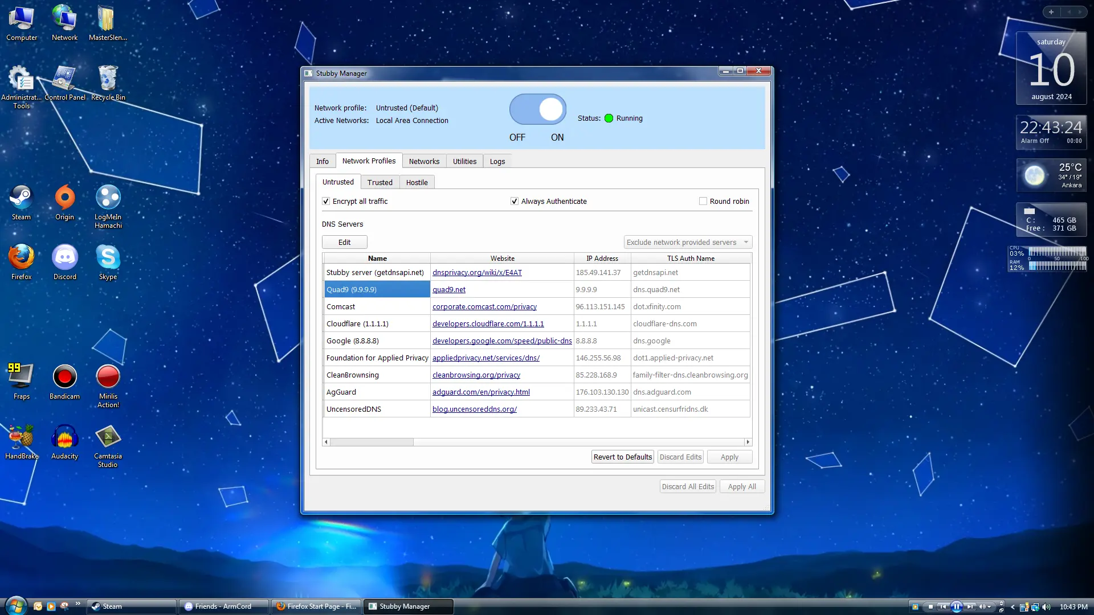Launch Firefox from the desktop
The width and height of the screenshot is (1094, 615).
21,263
